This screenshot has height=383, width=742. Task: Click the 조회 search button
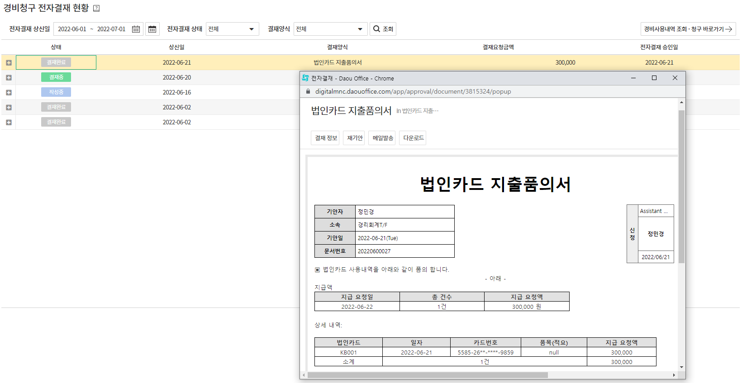click(383, 29)
